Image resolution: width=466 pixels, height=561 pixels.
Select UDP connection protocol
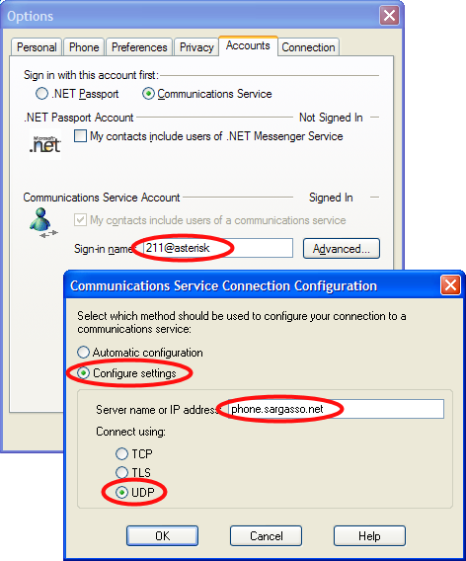pyautogui.click(x=121, y=492)
